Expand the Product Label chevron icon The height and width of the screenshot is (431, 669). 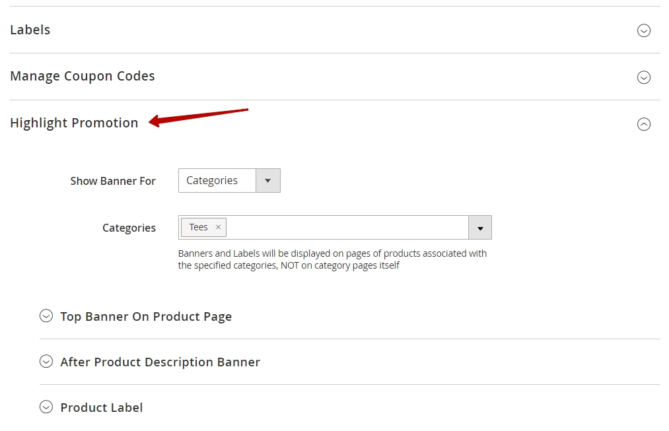[x=46, y=407]
